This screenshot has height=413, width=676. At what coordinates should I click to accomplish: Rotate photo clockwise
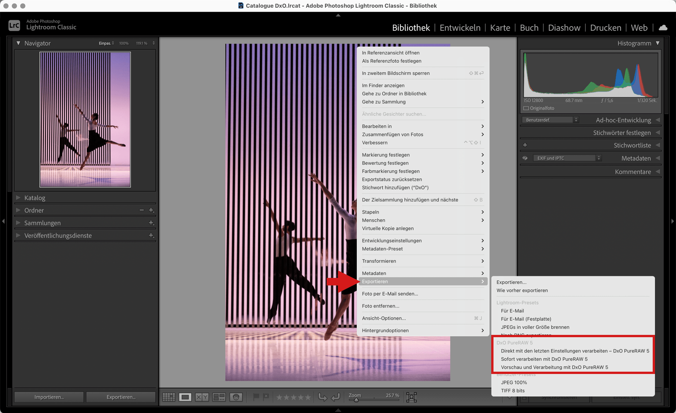click(x=335, y=397)
